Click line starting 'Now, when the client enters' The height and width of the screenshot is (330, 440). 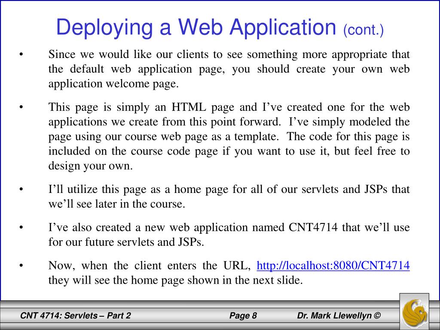coord(229,265)
